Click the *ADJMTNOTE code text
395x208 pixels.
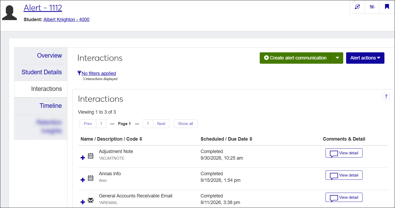(111, 158)
